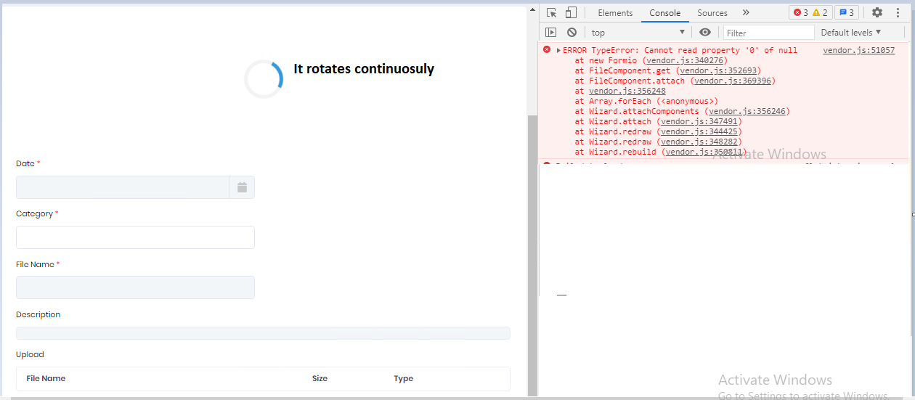This screenshot has width=915, height=400.
Task: Open the vendor.js:344425 link
Action: click(x=699, y=132)
